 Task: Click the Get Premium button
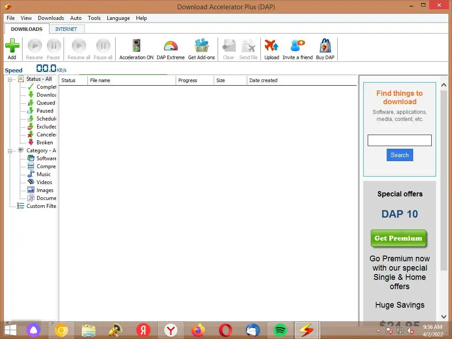coord(399,238)
